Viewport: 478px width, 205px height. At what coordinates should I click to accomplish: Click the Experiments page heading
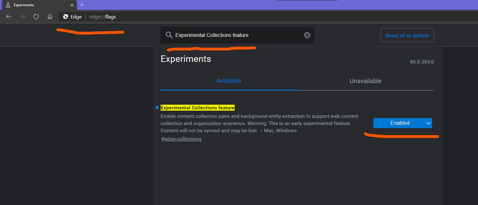tap(186, 59)
